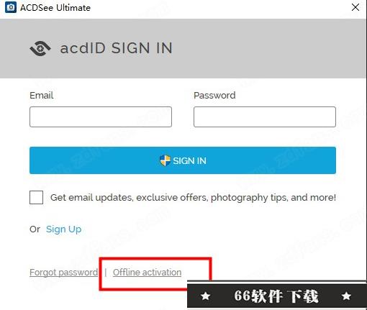
Task: Click the Password field label
Action: pos(214,95)
